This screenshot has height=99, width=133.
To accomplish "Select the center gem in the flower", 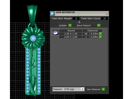I will (33, 38).
